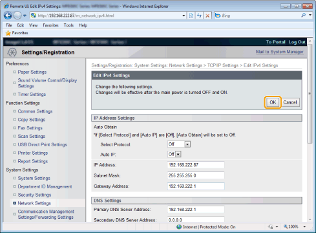Click the Network Settings breadcrumb link
The image size is (316, 233).
185,65
